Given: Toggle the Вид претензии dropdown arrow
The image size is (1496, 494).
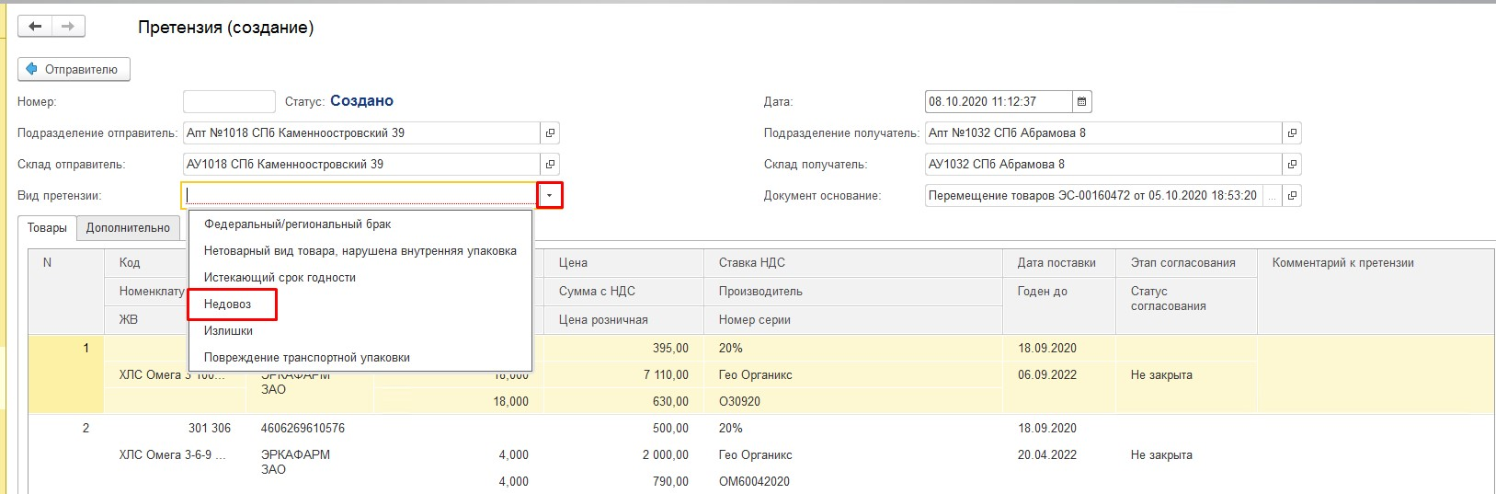Looking at the screenshot, I should (x=550, y=195).
